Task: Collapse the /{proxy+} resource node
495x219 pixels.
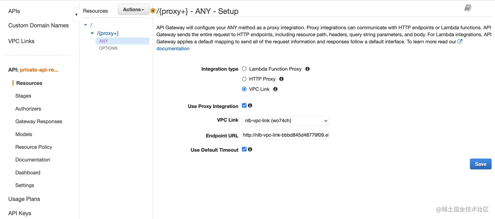Action: [92, 33]
